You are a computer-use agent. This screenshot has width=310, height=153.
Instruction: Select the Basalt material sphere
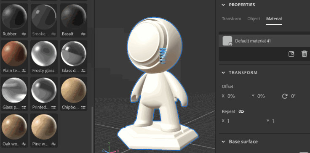[x=74, y=17]
